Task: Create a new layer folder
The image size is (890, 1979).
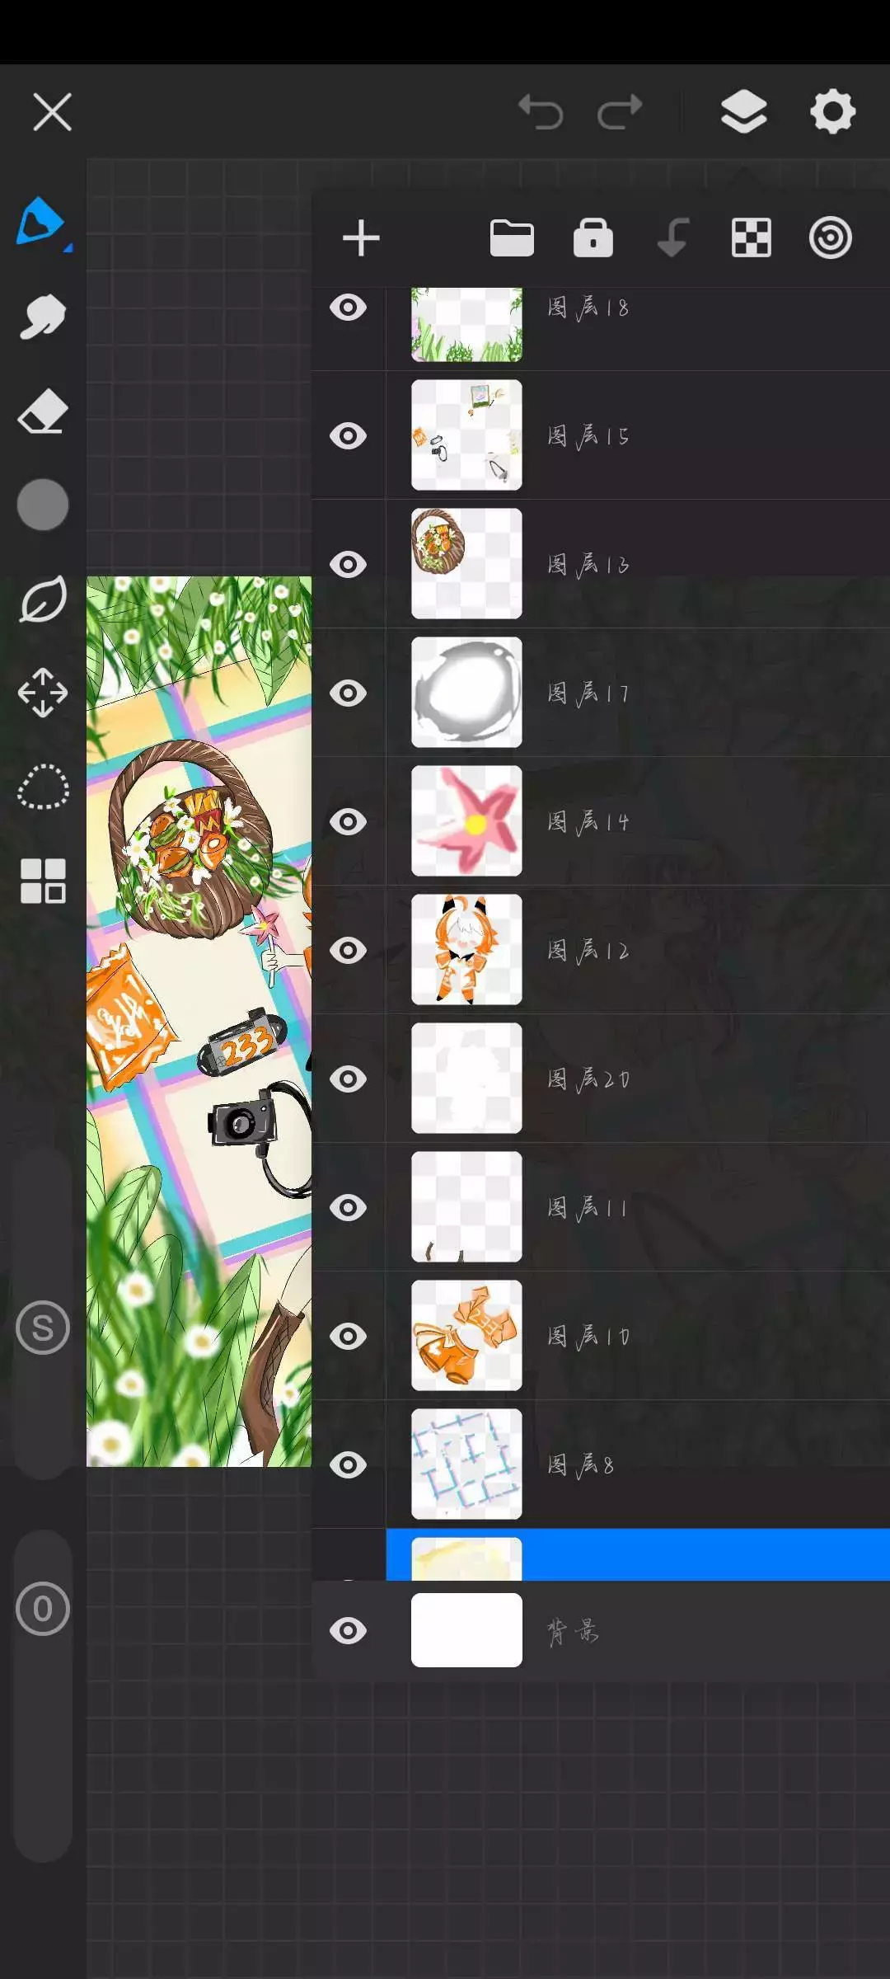Action: pos(512,238)
